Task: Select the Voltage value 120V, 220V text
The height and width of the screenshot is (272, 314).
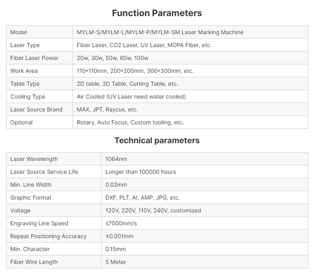Action: 153,211
